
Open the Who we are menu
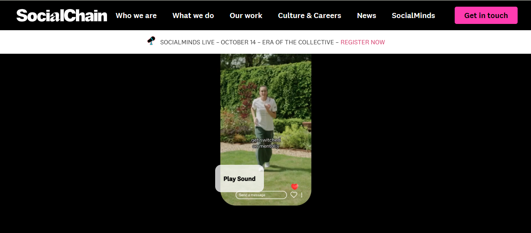[136, 16]
